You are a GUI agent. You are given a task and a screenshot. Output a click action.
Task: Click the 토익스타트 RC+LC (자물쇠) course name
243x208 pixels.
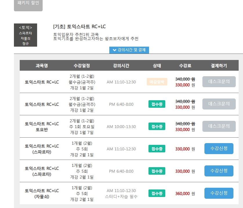tap(42, 194)
